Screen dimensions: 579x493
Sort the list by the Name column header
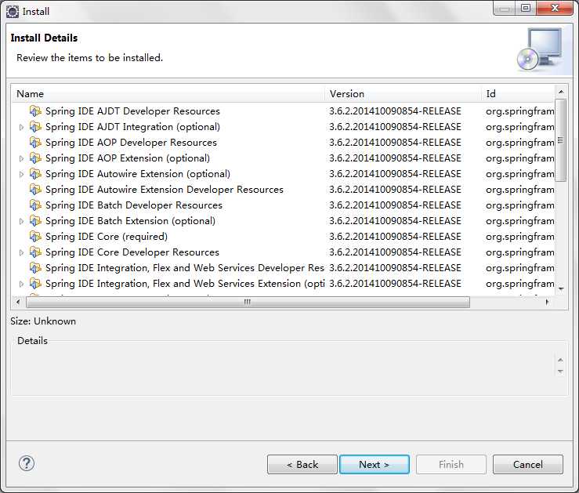[x=168, y=94]
